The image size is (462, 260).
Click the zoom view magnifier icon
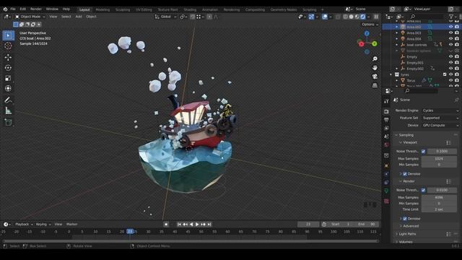coord(375,59)
